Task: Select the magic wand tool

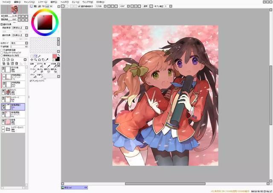Action: point(39,56)
